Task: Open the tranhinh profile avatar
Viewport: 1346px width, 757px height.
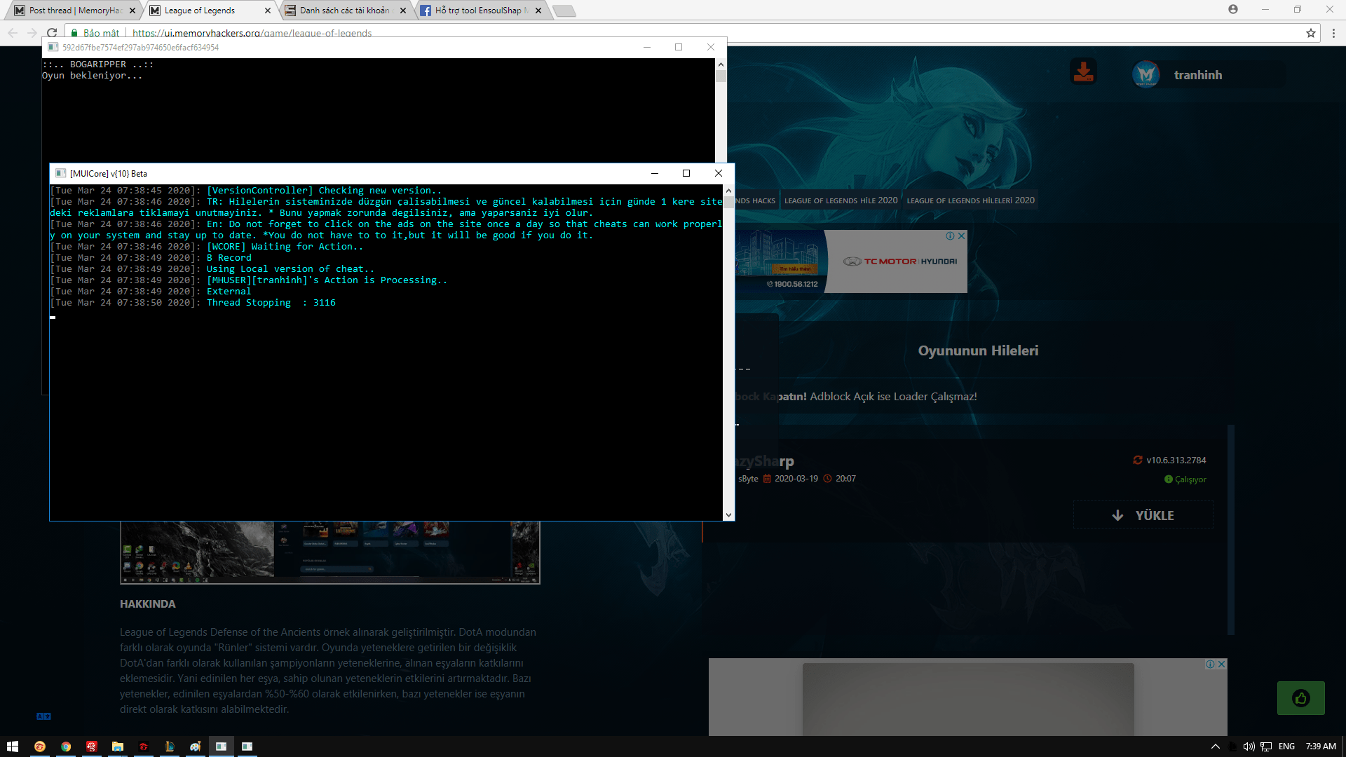Action: 1146,74
